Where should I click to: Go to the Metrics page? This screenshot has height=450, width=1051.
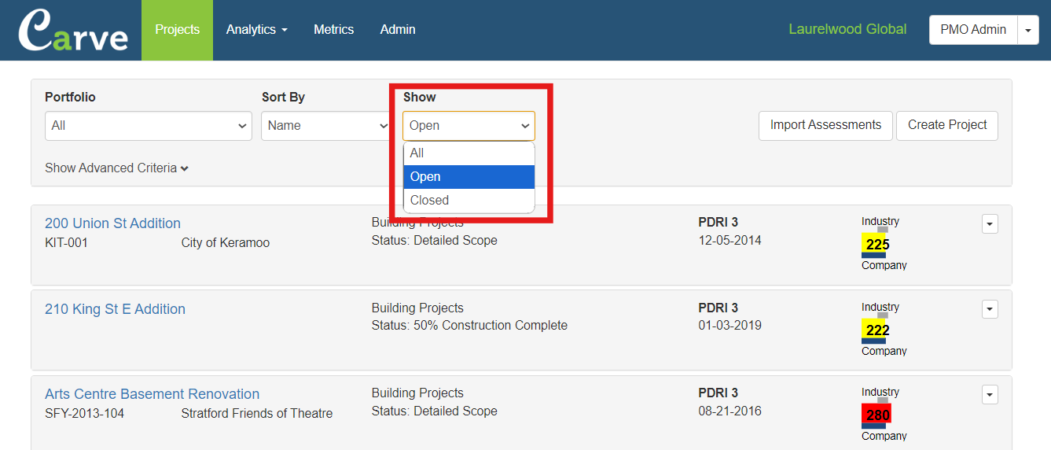[x=334, y=30]
